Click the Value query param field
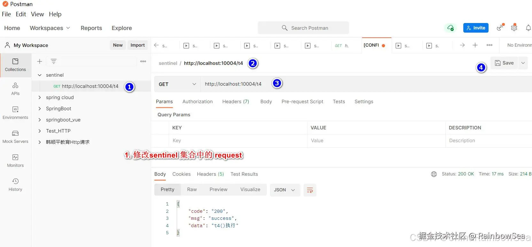This screenshot has width=532, height=247. 376,141
